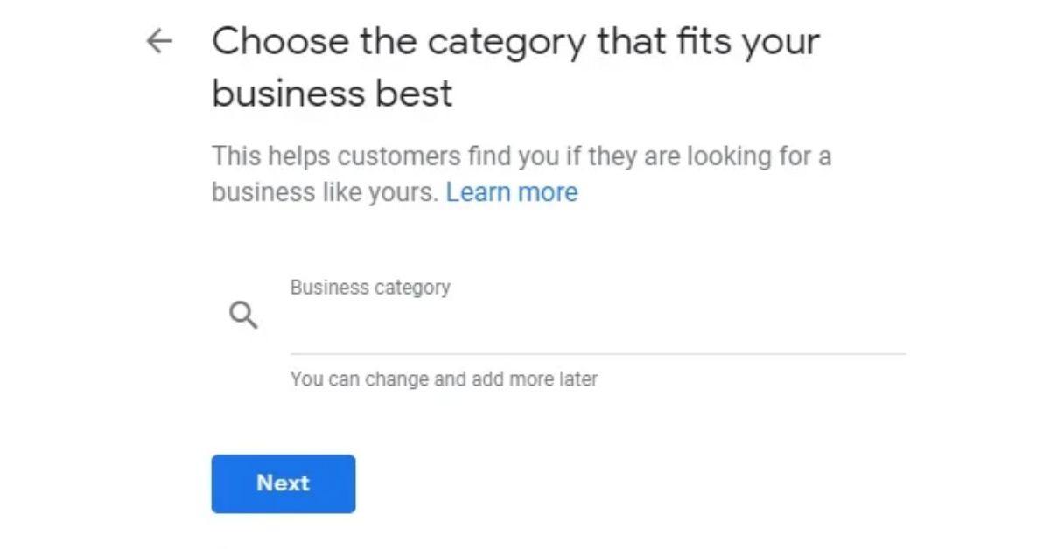1050x549 pixels.
Task: Click the "Choose the category" heading line
Action: 515,42
